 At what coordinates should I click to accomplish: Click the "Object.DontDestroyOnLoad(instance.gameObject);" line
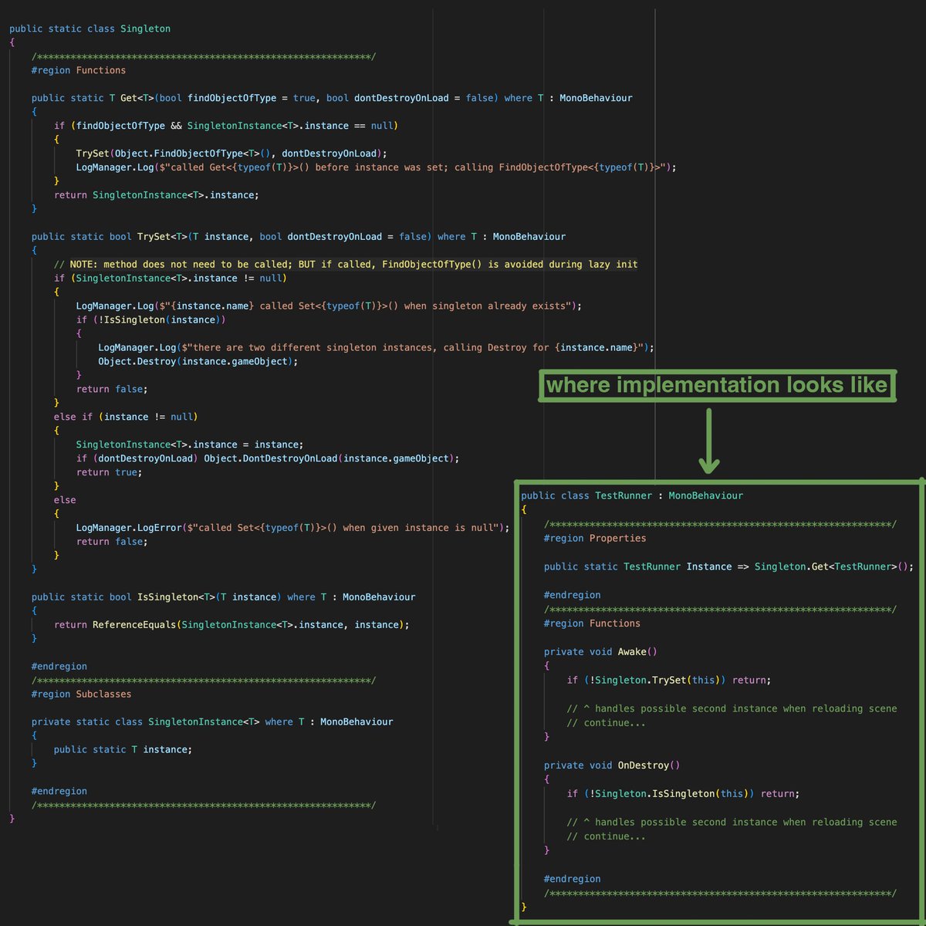(x=268, y=459)
